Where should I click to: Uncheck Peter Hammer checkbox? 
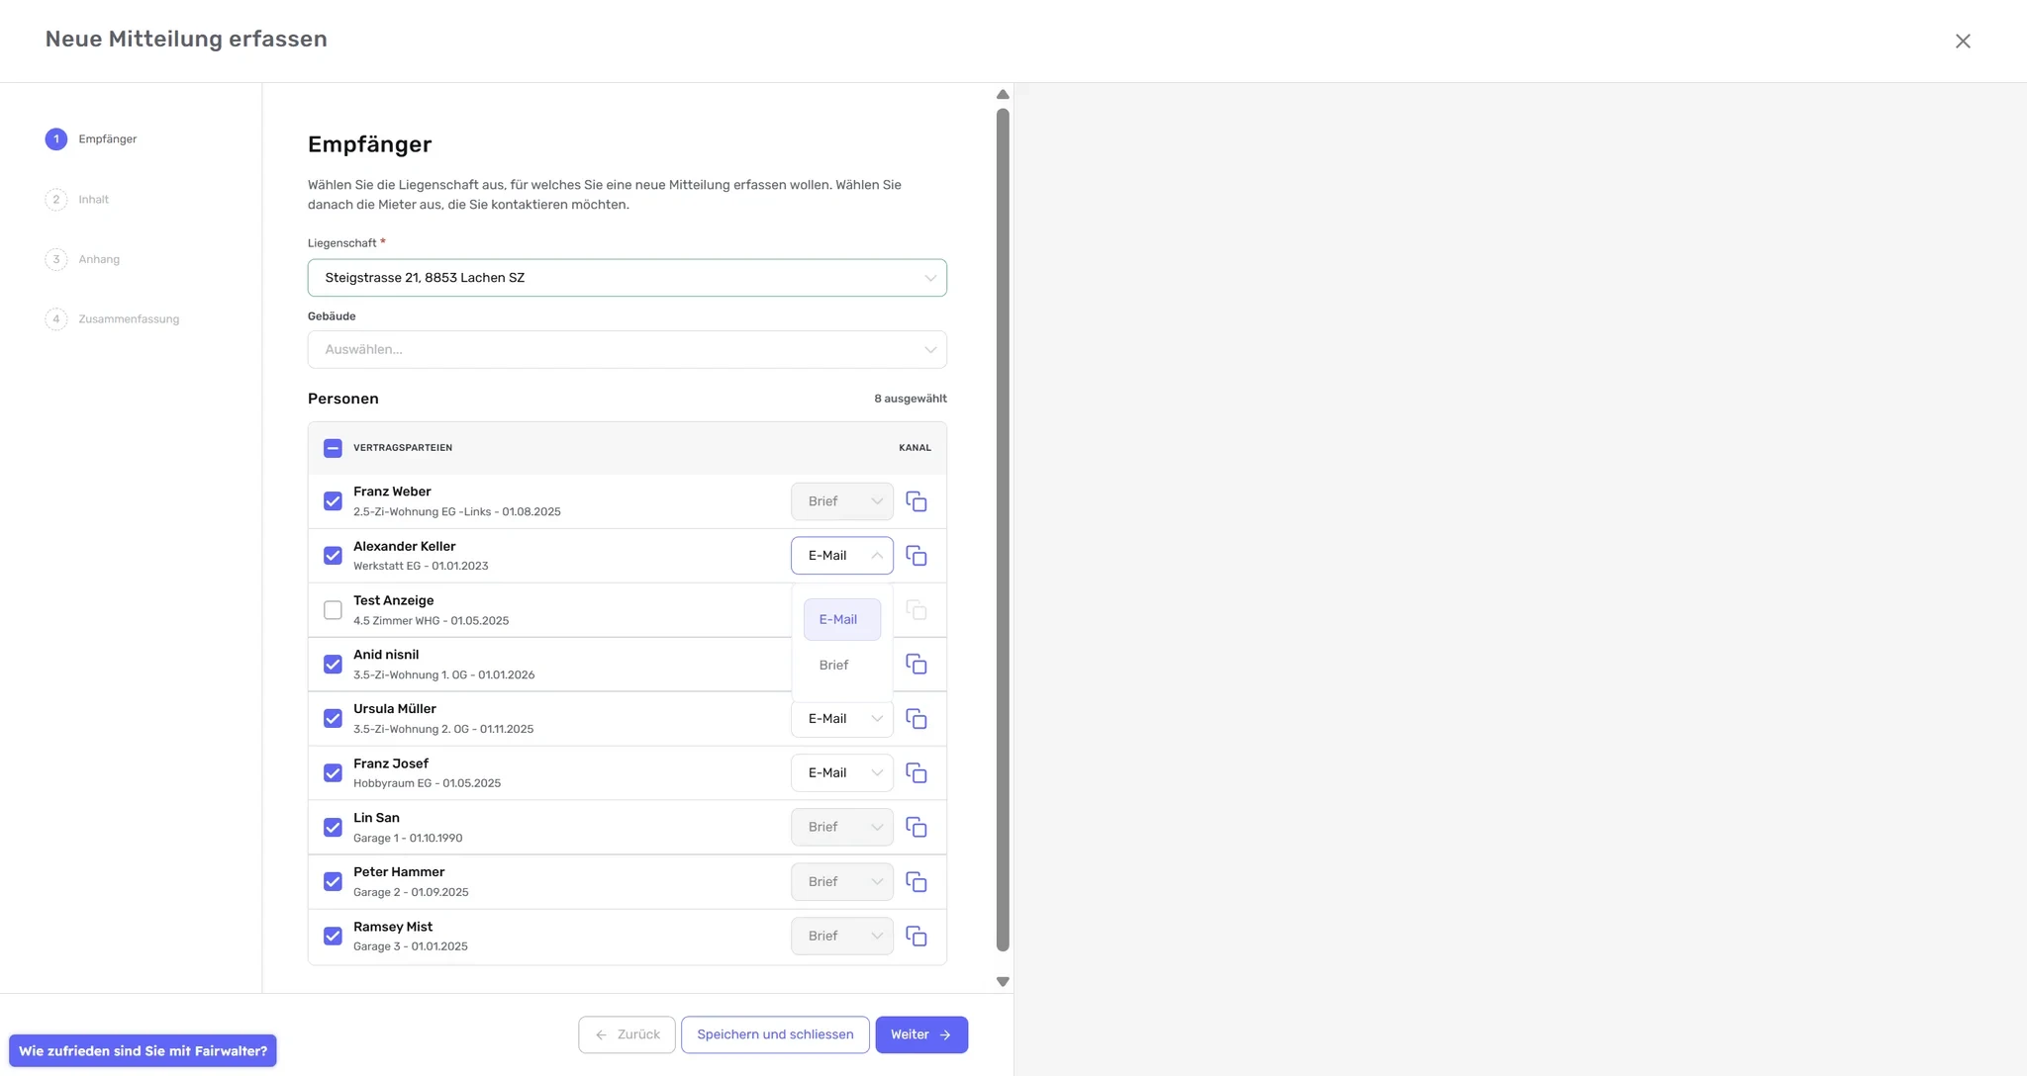333,882
